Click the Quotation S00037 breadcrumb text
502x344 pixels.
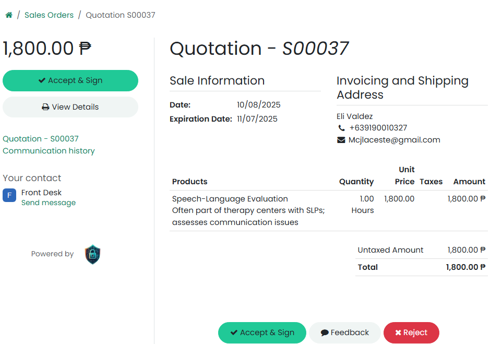pos(121,15)
